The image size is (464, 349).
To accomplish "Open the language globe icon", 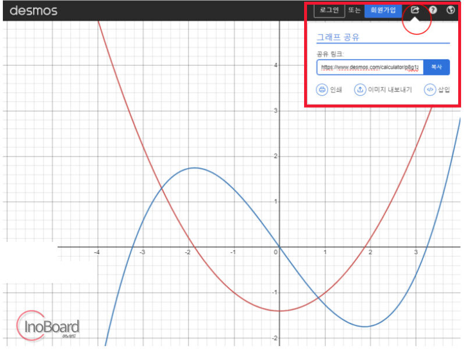I will click(x=451, y=10).
